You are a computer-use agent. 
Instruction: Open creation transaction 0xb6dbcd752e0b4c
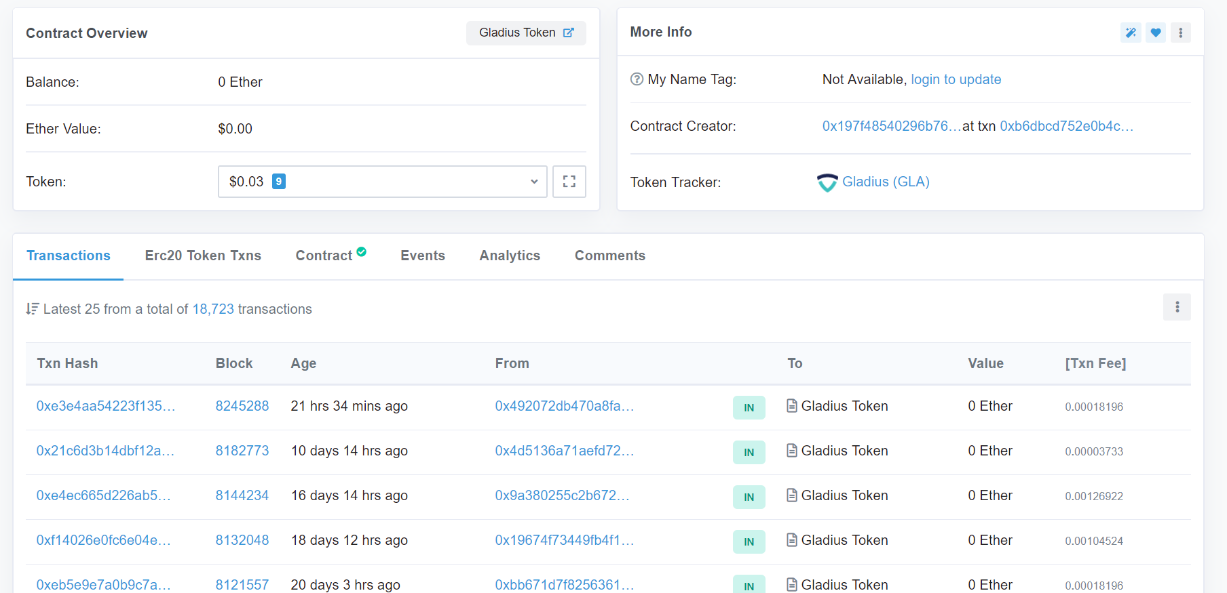click(1066, 126)
